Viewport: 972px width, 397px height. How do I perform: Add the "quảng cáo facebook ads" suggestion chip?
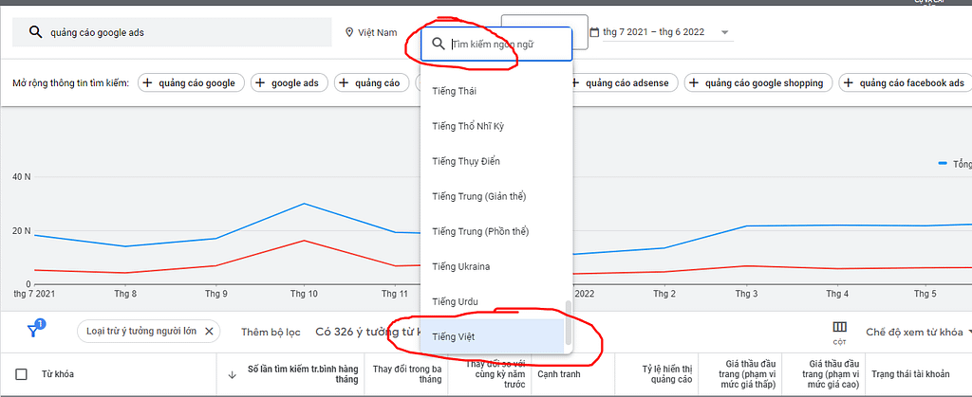[906, 82]
